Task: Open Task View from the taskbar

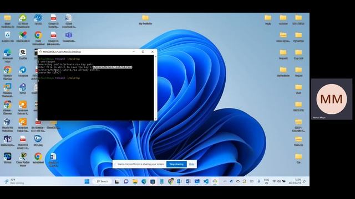Action: click(117, 181)
